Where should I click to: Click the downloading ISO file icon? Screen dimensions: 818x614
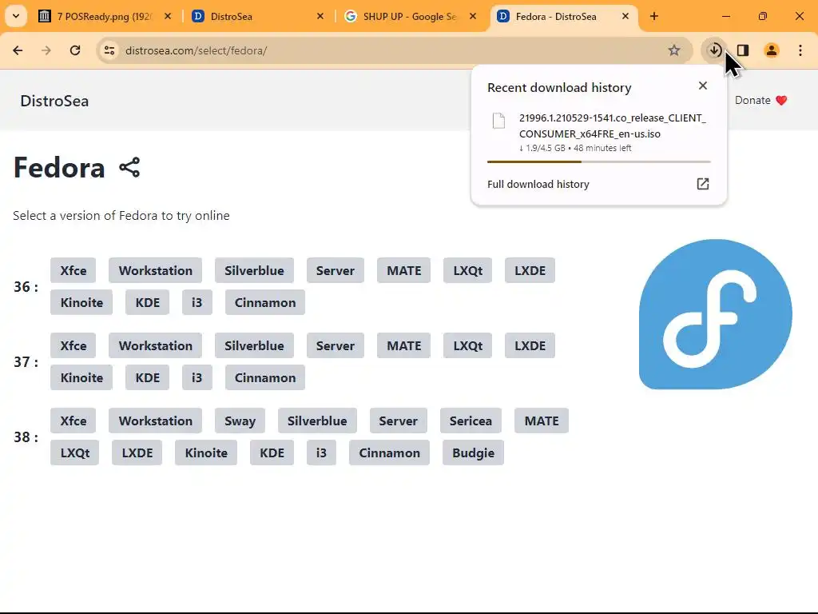[498, 121]
